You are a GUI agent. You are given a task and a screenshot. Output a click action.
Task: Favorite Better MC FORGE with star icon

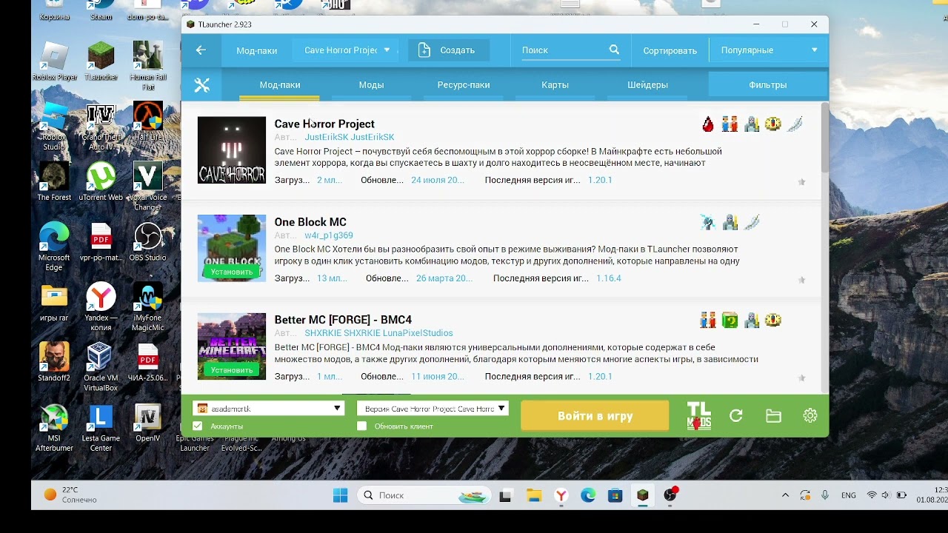801,378
